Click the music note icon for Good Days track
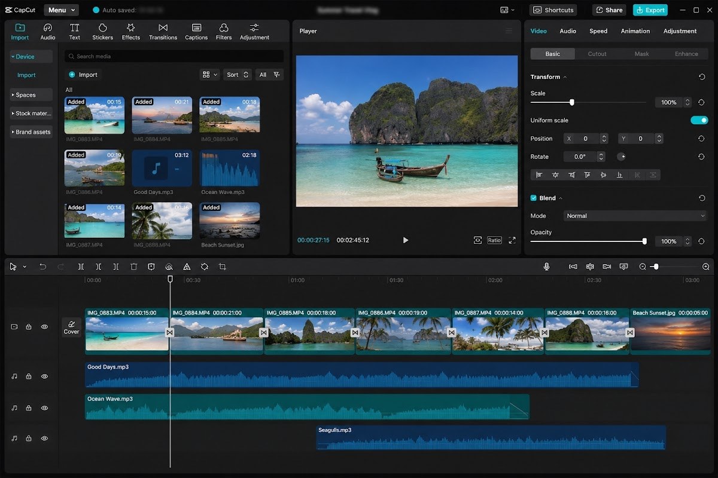Image resolution: width=718 pixels, height=478 pixels. tap(14, 376)
